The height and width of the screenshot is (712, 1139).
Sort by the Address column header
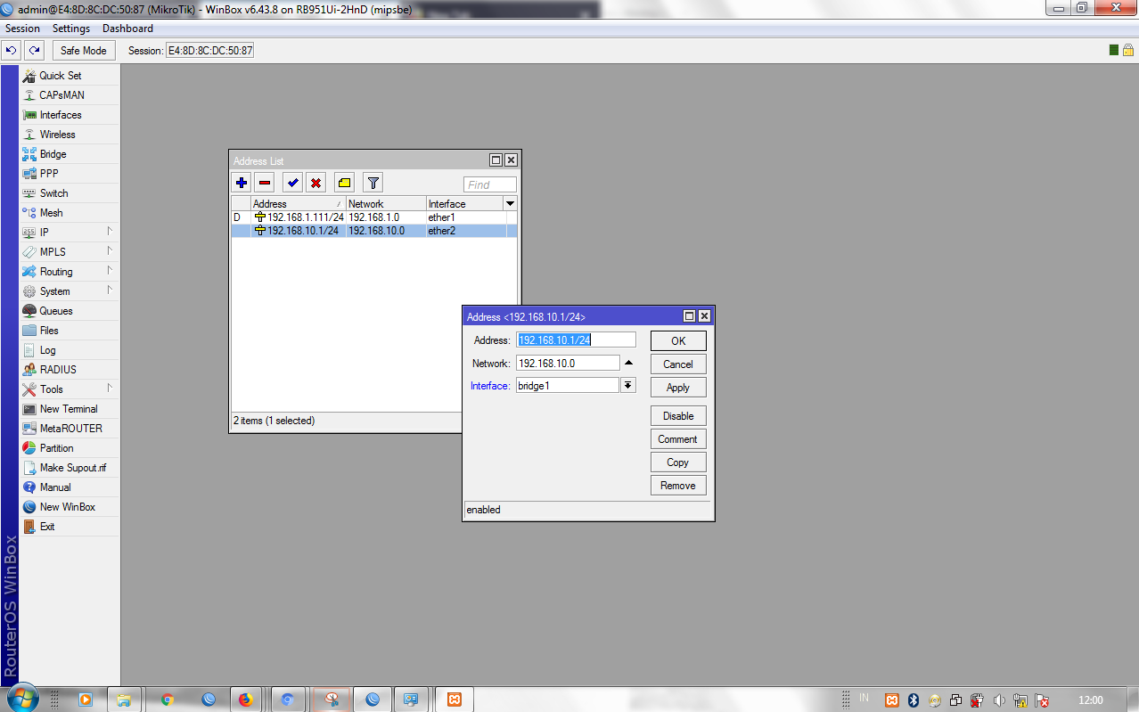(298, 204)
